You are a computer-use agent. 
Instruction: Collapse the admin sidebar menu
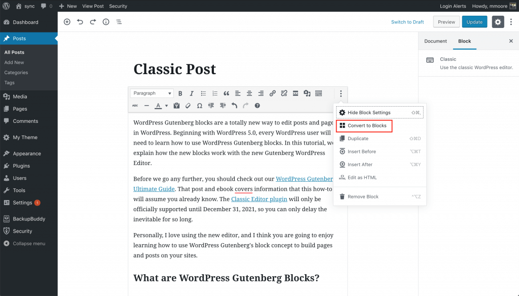(29, 243)
